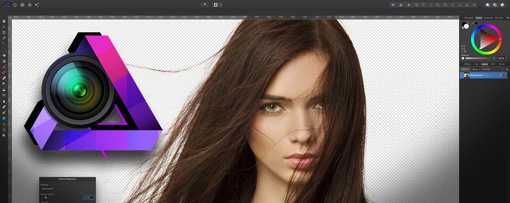This screenshot has width=510, height=203.
Task: Click the first insertion target icon top-right
Action: pyautogui.click(x=487, y=5)
